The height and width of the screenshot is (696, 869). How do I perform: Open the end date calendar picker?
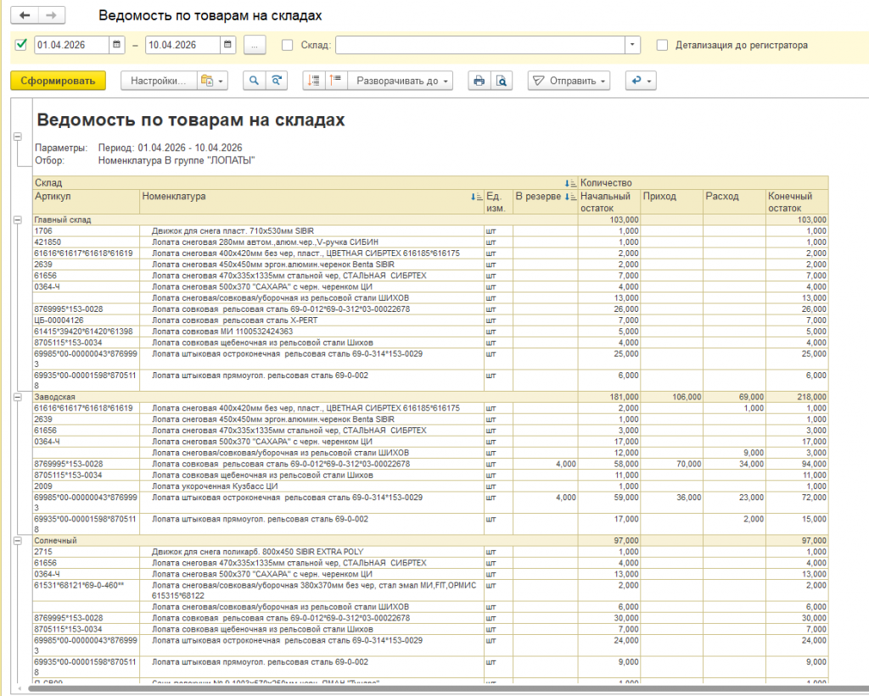228,45
